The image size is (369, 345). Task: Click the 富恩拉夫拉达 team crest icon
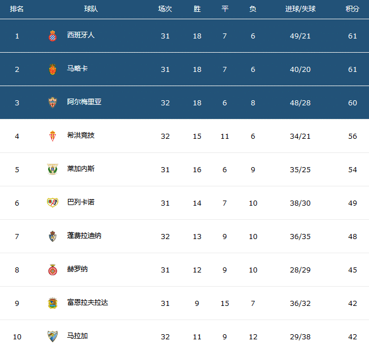point(53,303)
